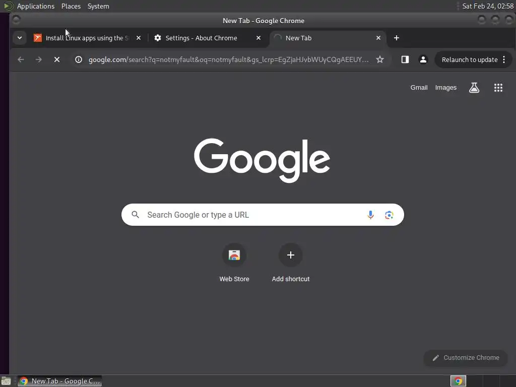Click the Google logo
The height and width of the screenshot is (387, 516).
tap(262, 160)
